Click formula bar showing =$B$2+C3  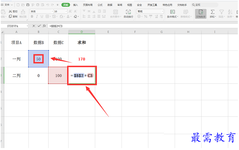point(143,26)
